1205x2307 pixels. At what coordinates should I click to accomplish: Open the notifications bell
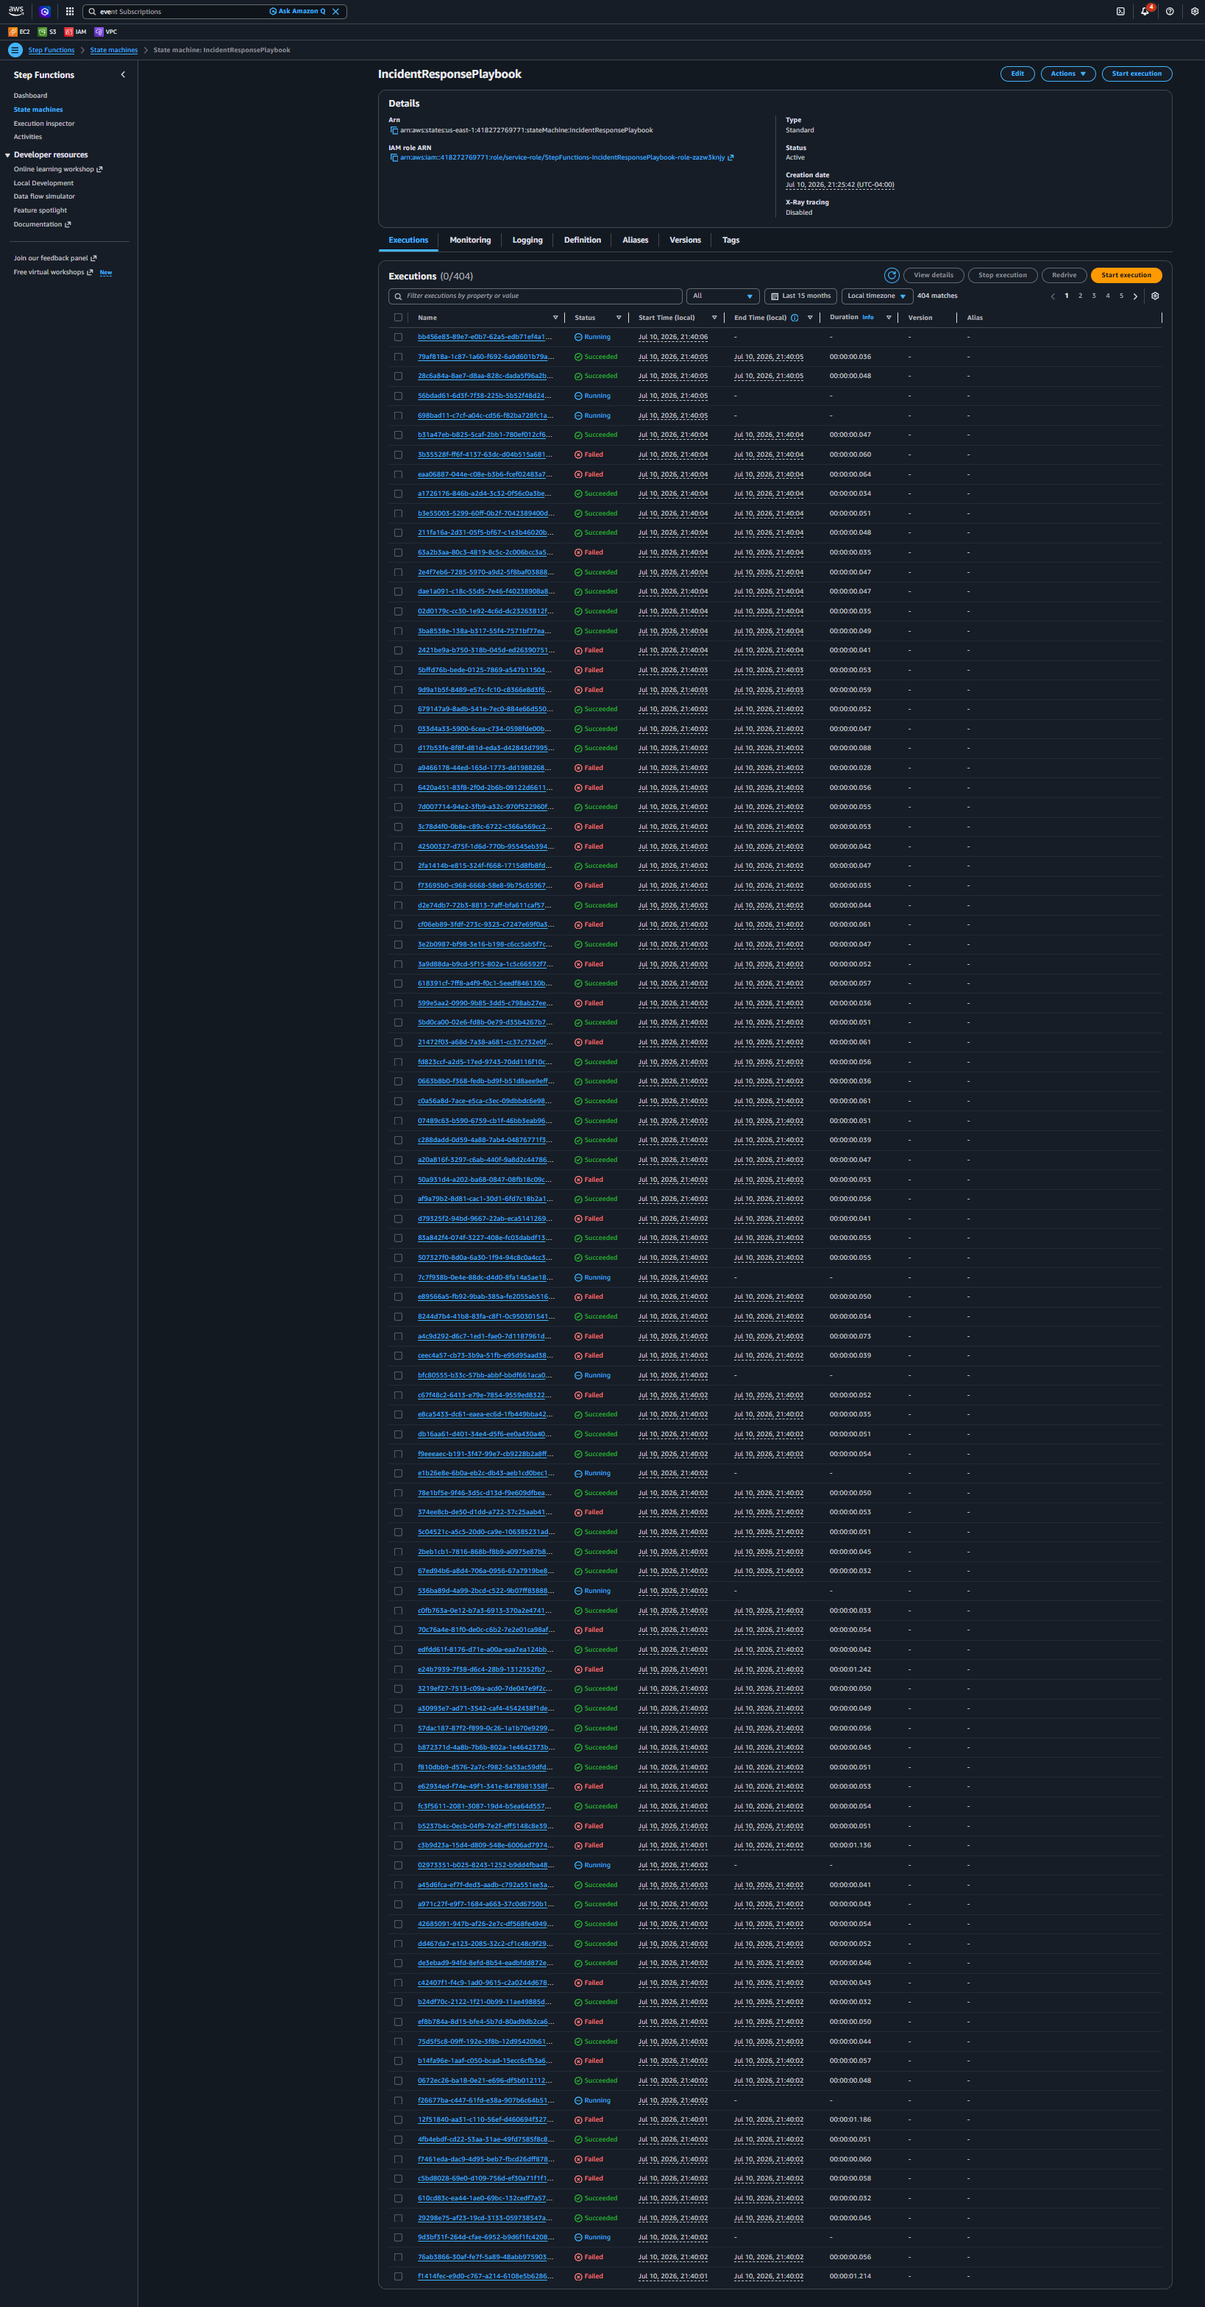[x=1145, y=12]
